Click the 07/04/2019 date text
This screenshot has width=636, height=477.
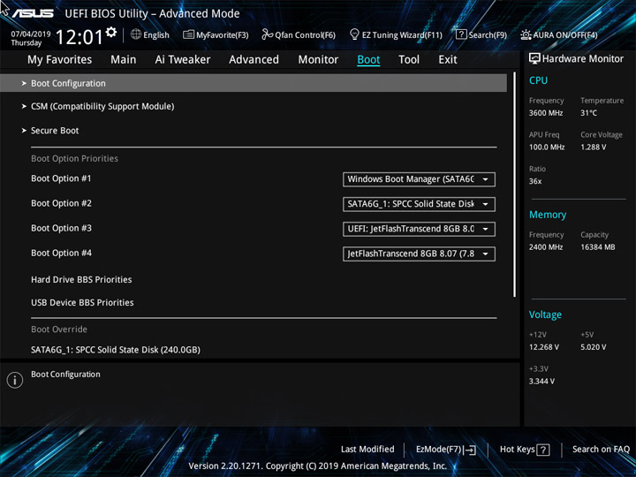31,34
